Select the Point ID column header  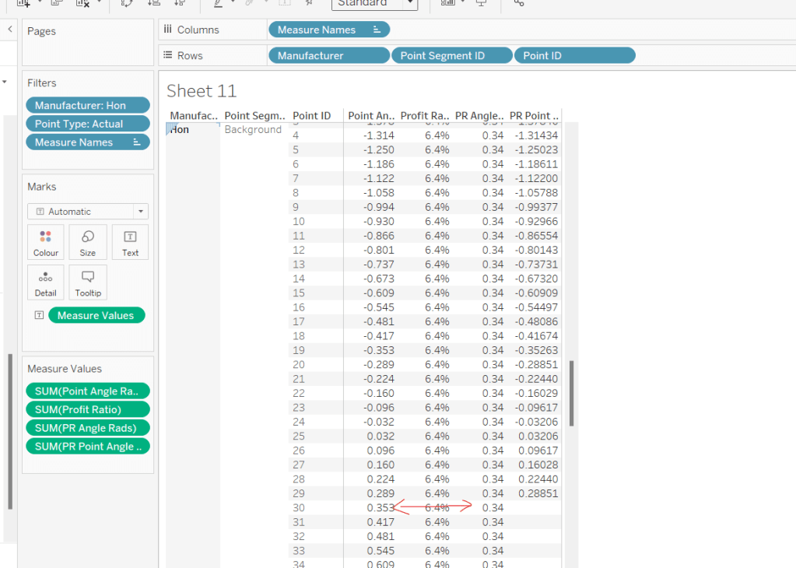(312, 116)
